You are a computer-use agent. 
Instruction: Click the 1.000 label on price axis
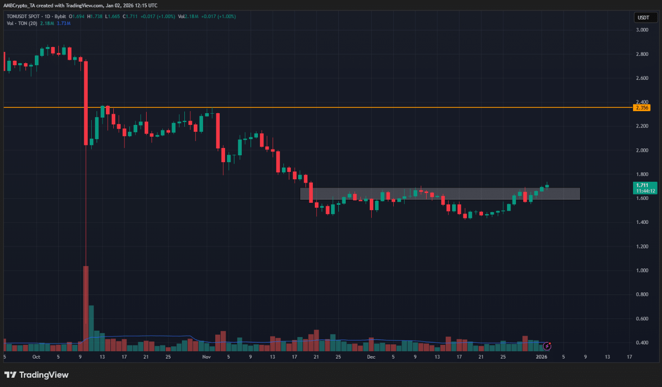[642, 270]
